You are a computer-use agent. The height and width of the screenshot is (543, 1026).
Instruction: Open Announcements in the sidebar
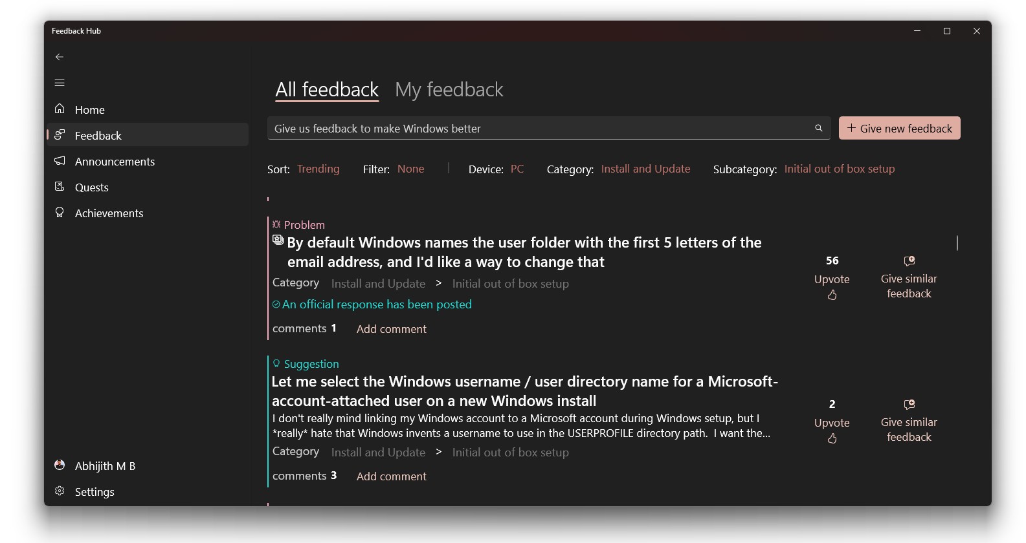(x=115, y=162)
